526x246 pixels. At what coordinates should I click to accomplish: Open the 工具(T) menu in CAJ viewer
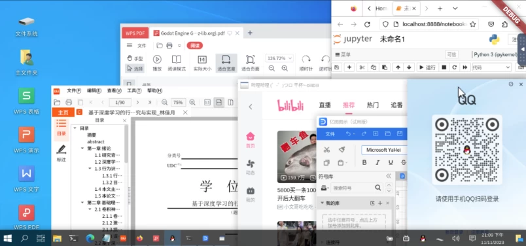(134, 90)
